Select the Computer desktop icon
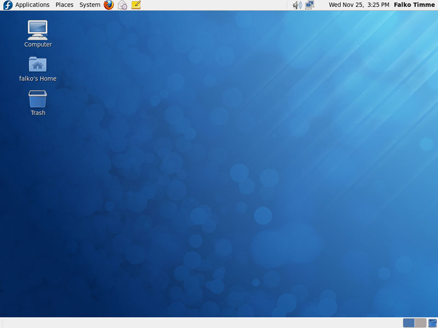 (x=38, y=34)
